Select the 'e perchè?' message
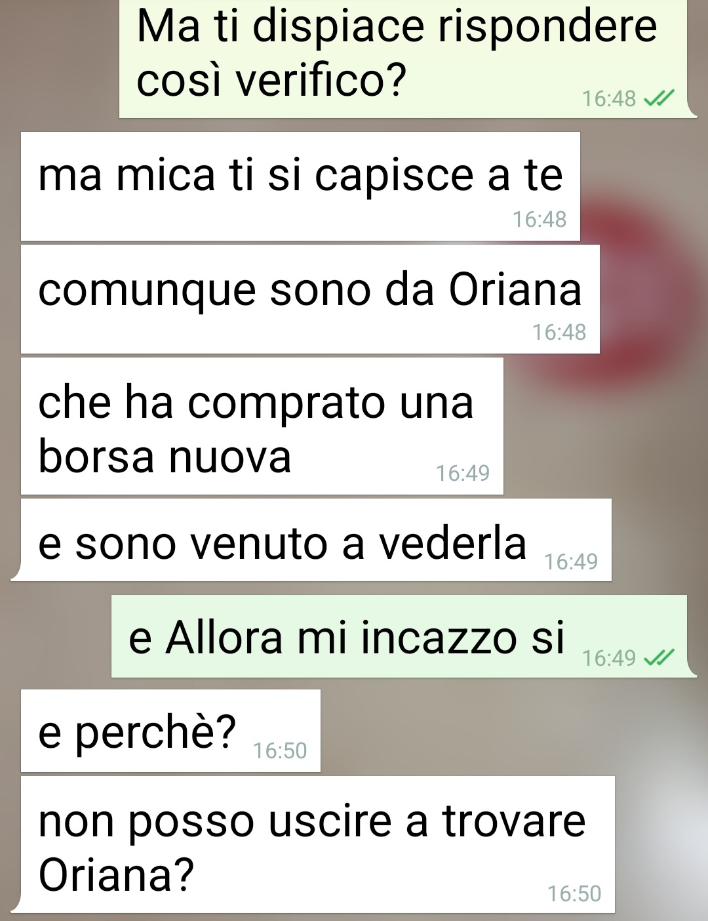 (x=170, y=731)
